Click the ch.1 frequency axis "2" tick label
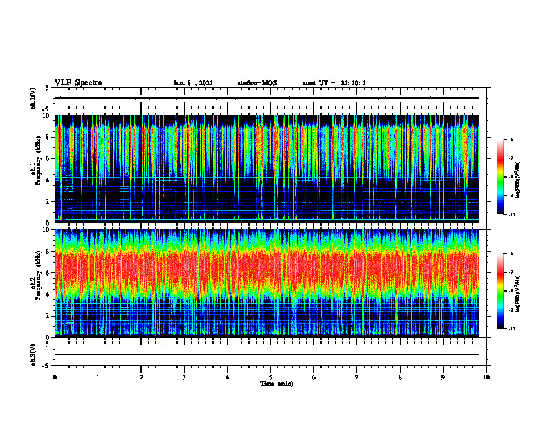This screenshot has height=423, width=548. (x=48, y=202)
